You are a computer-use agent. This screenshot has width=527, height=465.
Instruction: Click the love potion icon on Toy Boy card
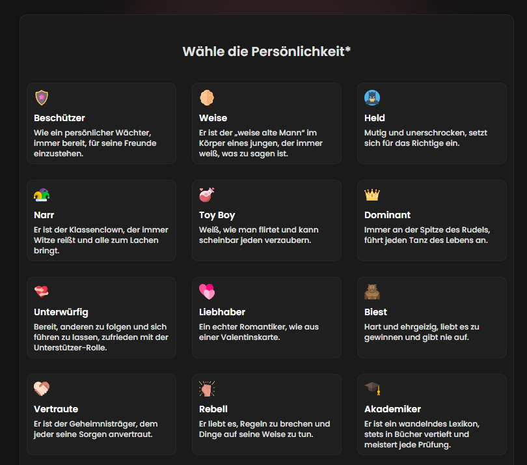[207, 195]
